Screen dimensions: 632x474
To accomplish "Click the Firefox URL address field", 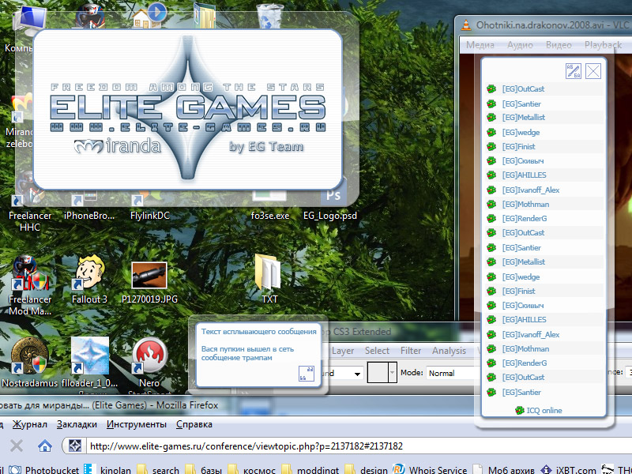I will 316,446.
